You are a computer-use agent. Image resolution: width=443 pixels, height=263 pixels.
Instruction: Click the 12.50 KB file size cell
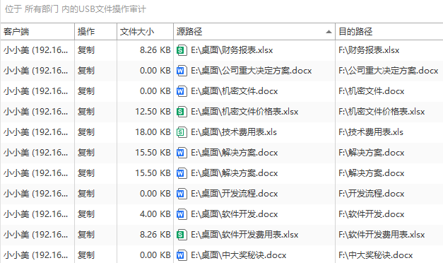(153, 112)
